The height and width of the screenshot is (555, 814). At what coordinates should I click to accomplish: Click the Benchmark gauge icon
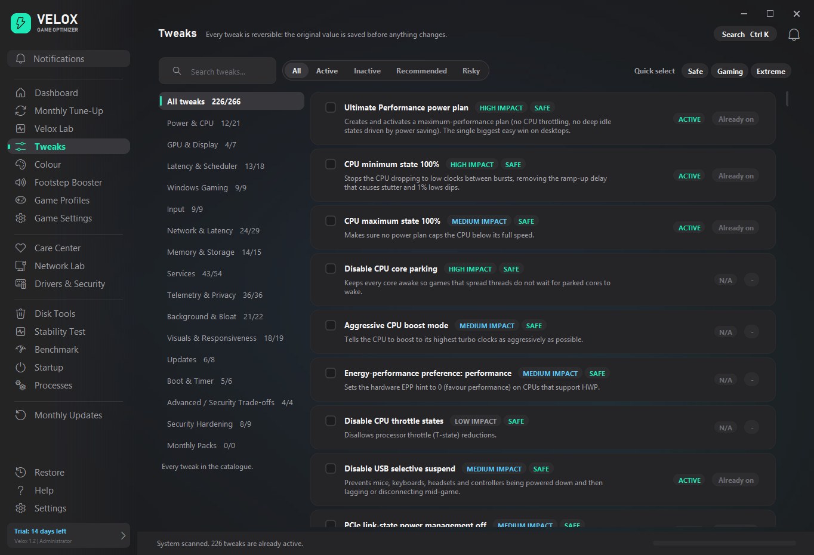(x=21, y=350)
